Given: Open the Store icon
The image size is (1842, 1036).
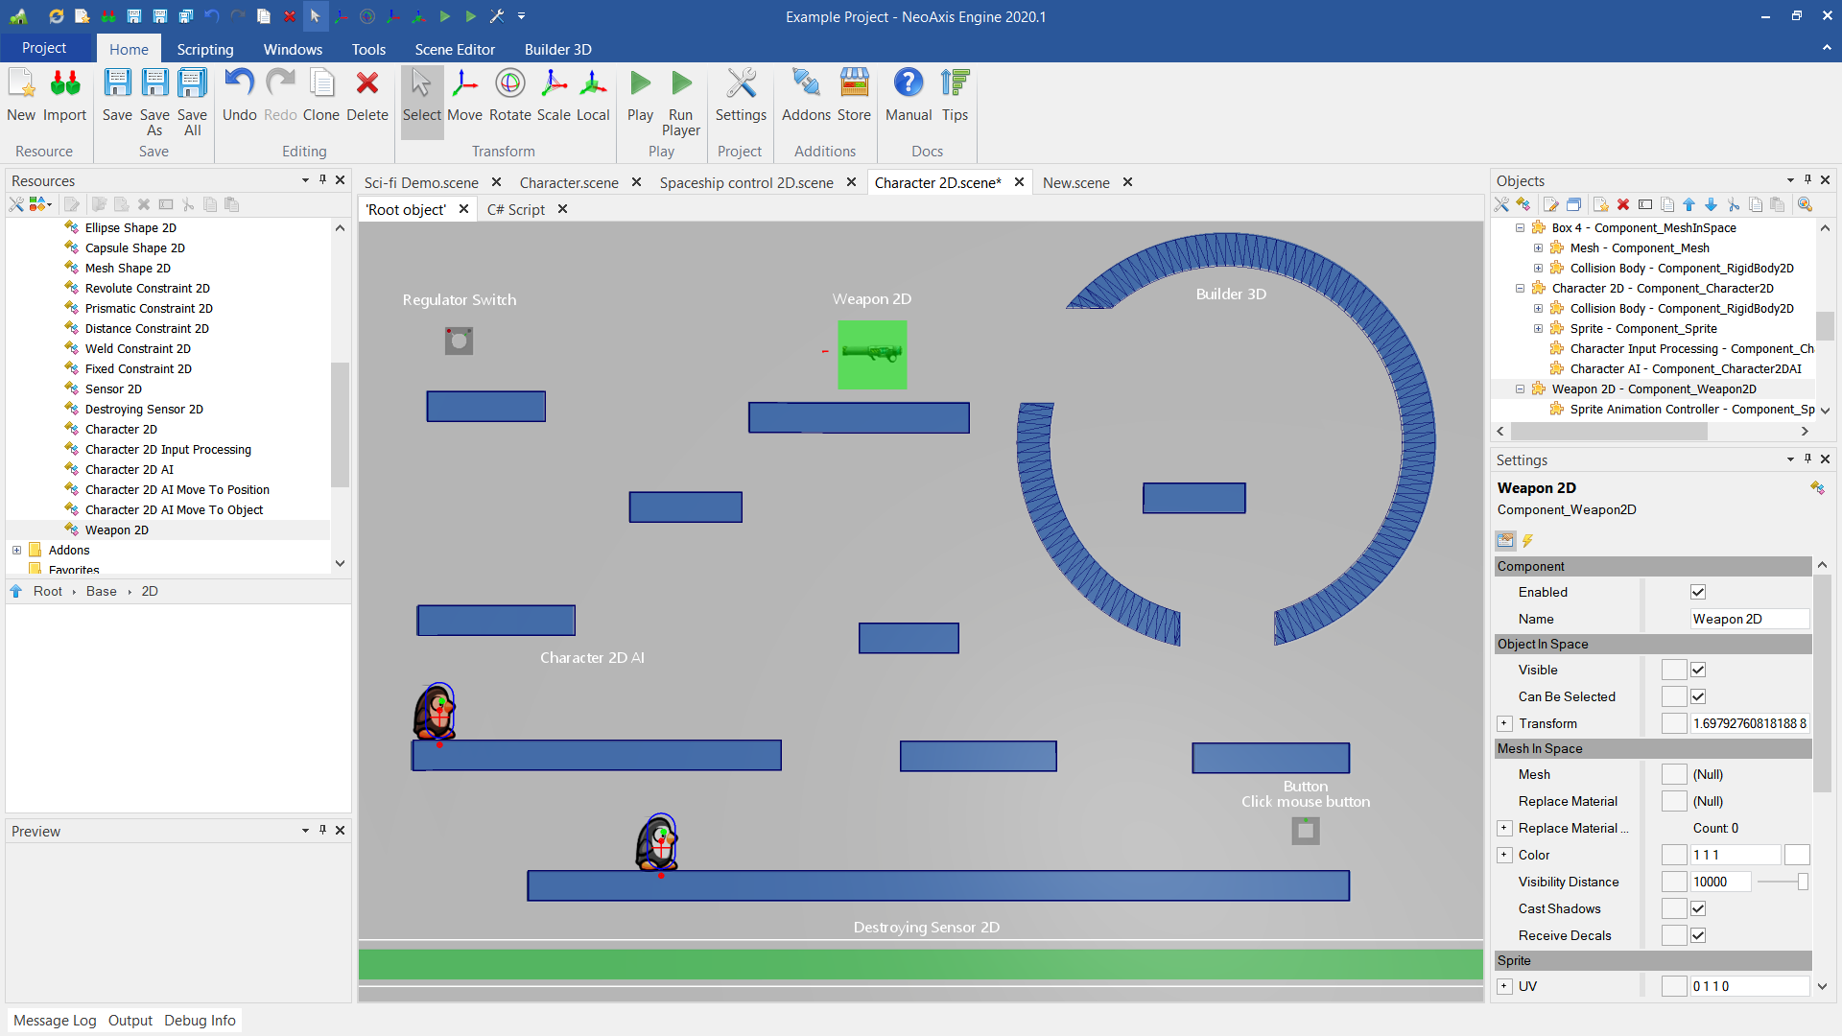Looking at the screenshot, I should point(854,95).
